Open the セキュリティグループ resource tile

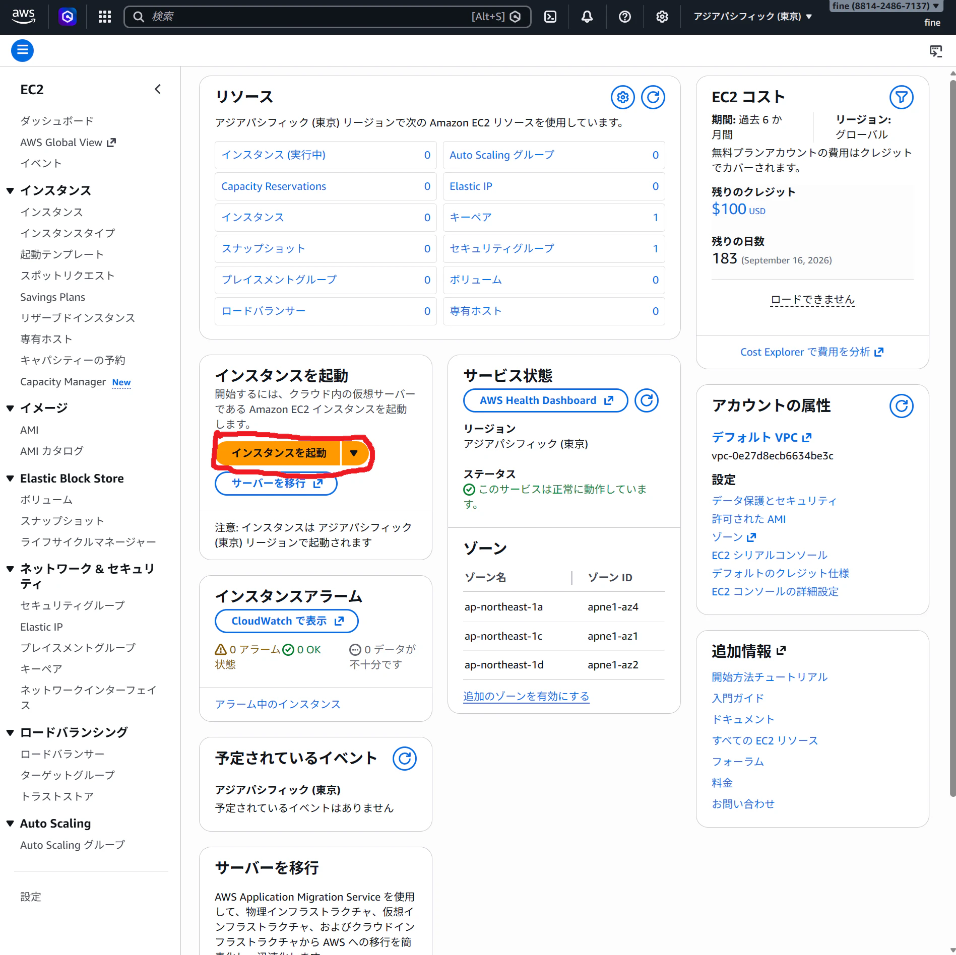tap(554, 249)
